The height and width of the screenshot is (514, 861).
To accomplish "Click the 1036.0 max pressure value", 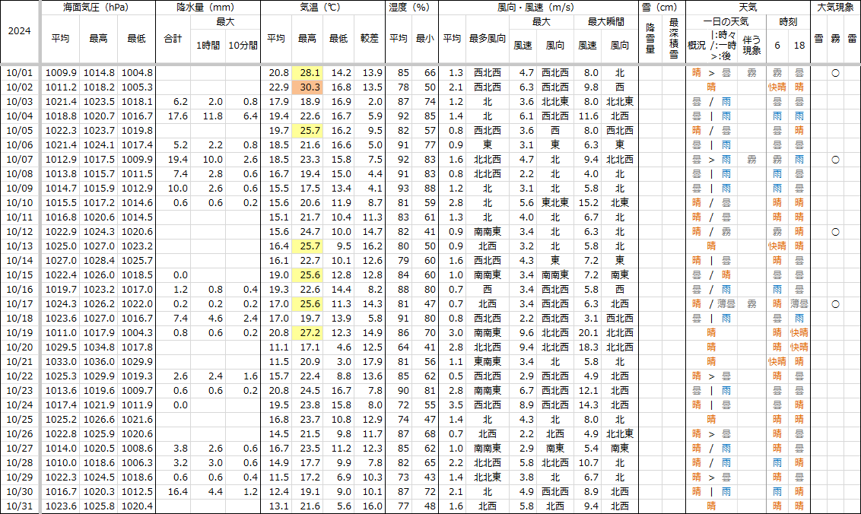I will 99,362.
